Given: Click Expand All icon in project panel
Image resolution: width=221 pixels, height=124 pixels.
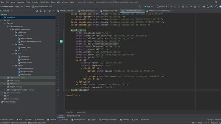Looking at the screenshot, I should (x=41, y=11).
